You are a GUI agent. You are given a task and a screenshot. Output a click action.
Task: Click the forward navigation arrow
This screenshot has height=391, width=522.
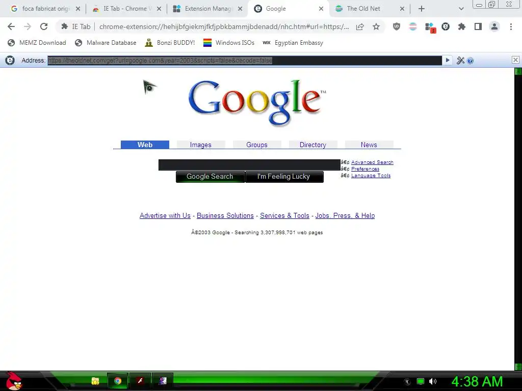[x=28, y=26]
